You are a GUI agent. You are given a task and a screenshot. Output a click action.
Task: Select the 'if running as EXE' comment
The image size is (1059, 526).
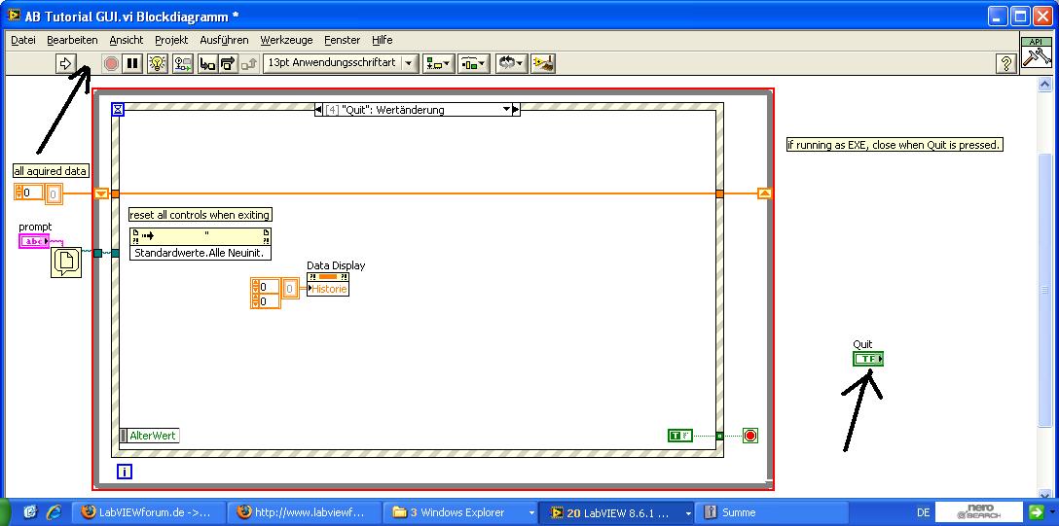pyautogui.click(x=895, y=144)
